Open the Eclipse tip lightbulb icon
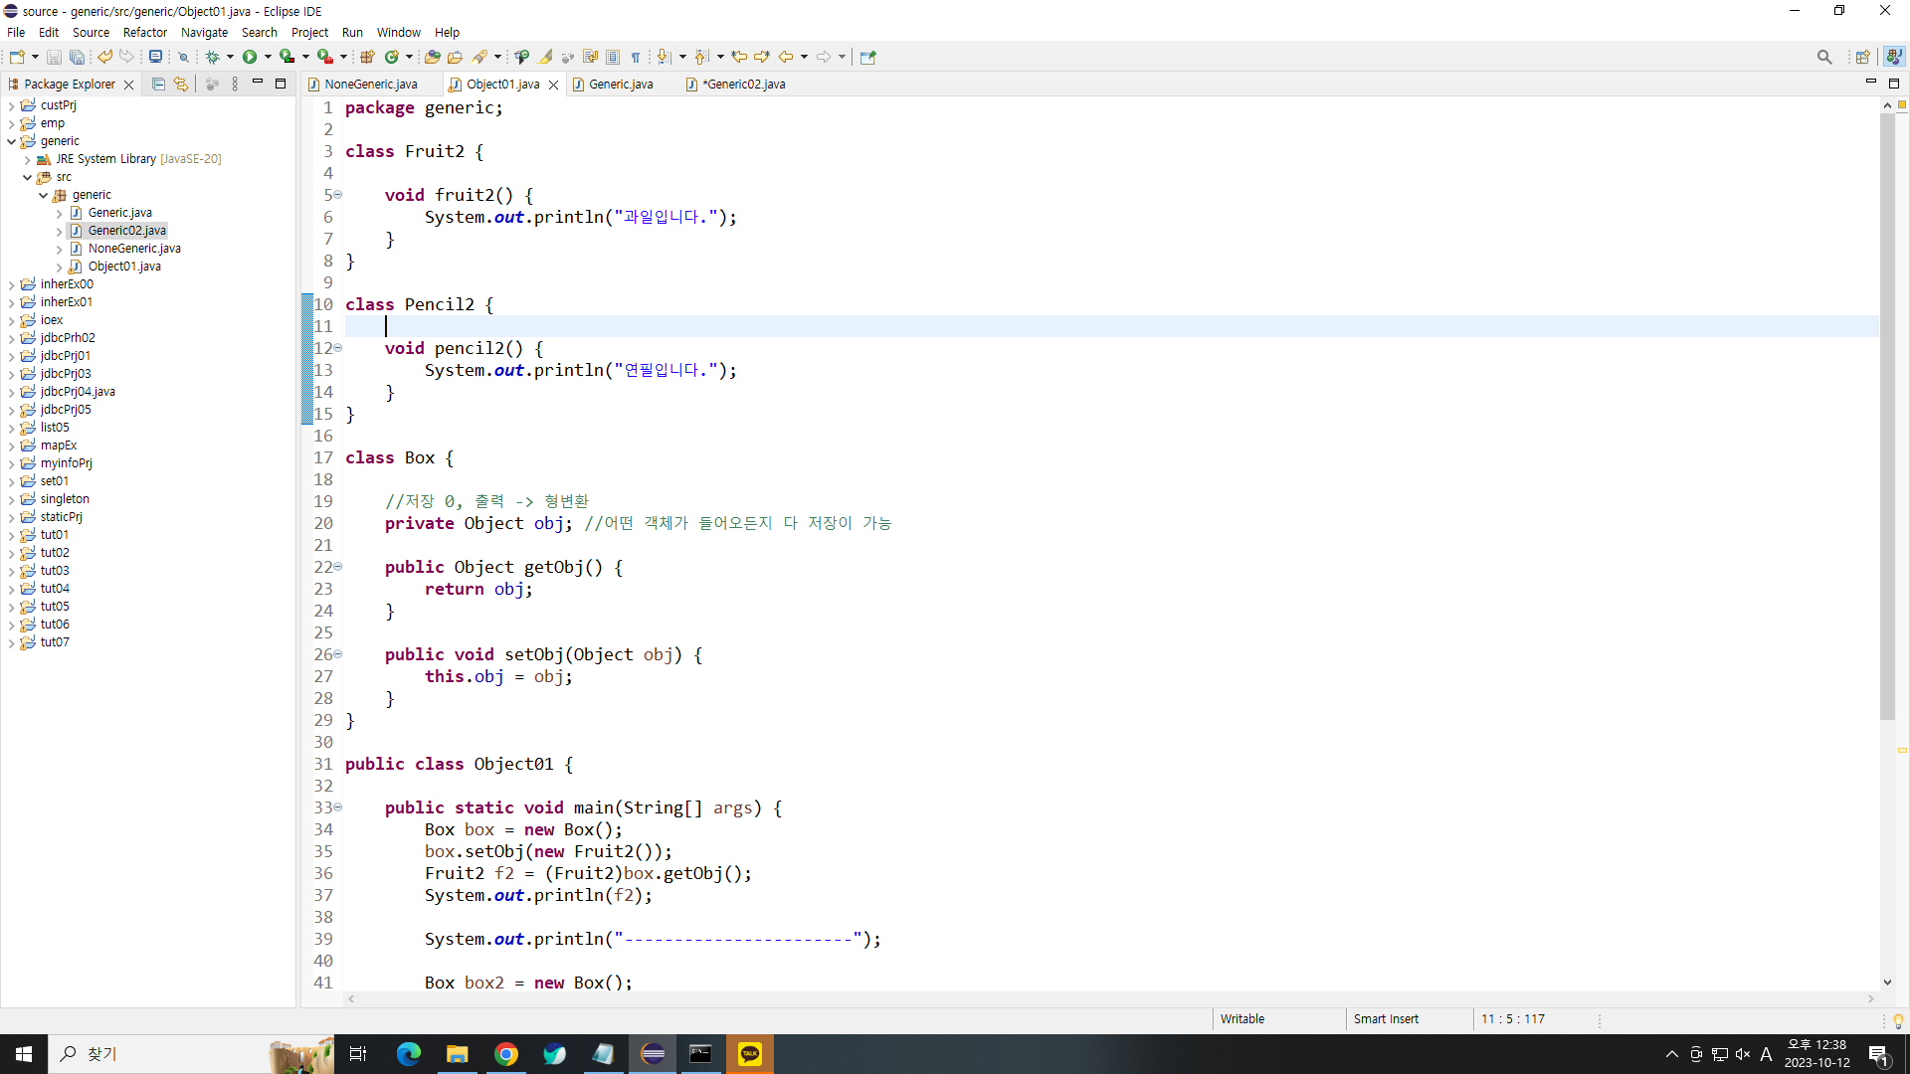 pyautogui.click(x=1898, y=1021)
